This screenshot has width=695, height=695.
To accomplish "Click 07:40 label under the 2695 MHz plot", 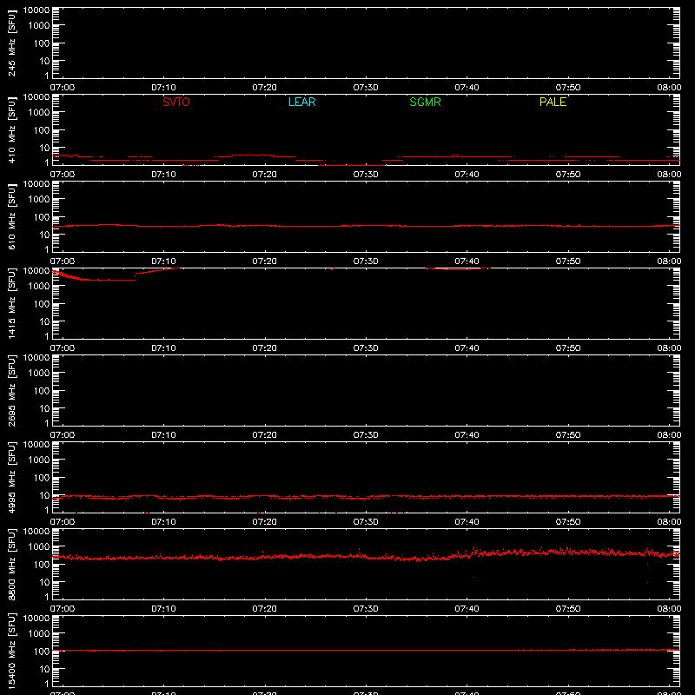I will (467, 435).
